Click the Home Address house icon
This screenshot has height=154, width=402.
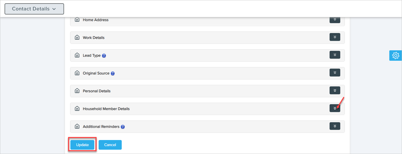pos(77,20)
